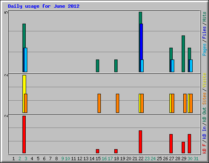This screenshot has width=209, height=163.
Task: Click day label "18" on the axis
Action: pos(116,159)
